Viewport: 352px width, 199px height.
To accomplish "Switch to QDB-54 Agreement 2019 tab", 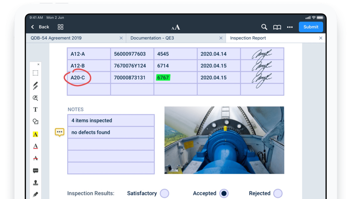I will point(73,38).
